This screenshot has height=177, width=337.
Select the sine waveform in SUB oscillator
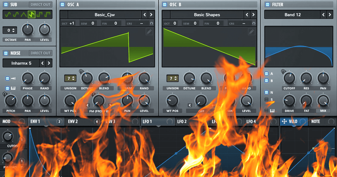[x=7, y=15]
